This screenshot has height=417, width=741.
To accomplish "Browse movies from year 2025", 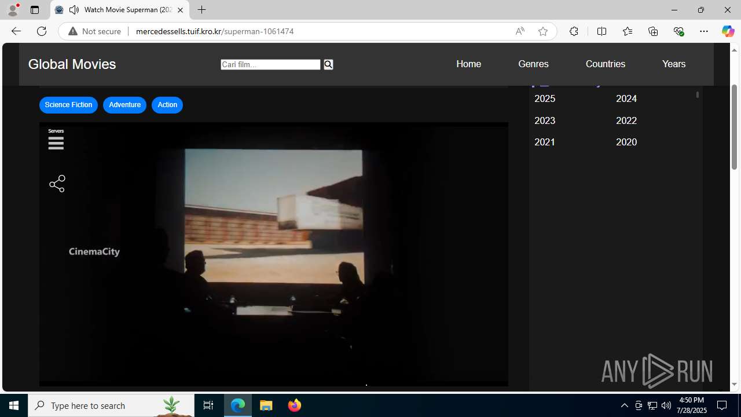I will coord(545,98).
